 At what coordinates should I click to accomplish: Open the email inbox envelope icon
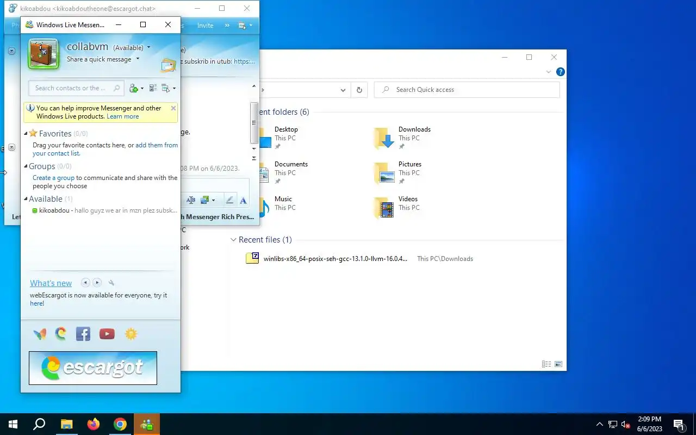pos(169,66)
